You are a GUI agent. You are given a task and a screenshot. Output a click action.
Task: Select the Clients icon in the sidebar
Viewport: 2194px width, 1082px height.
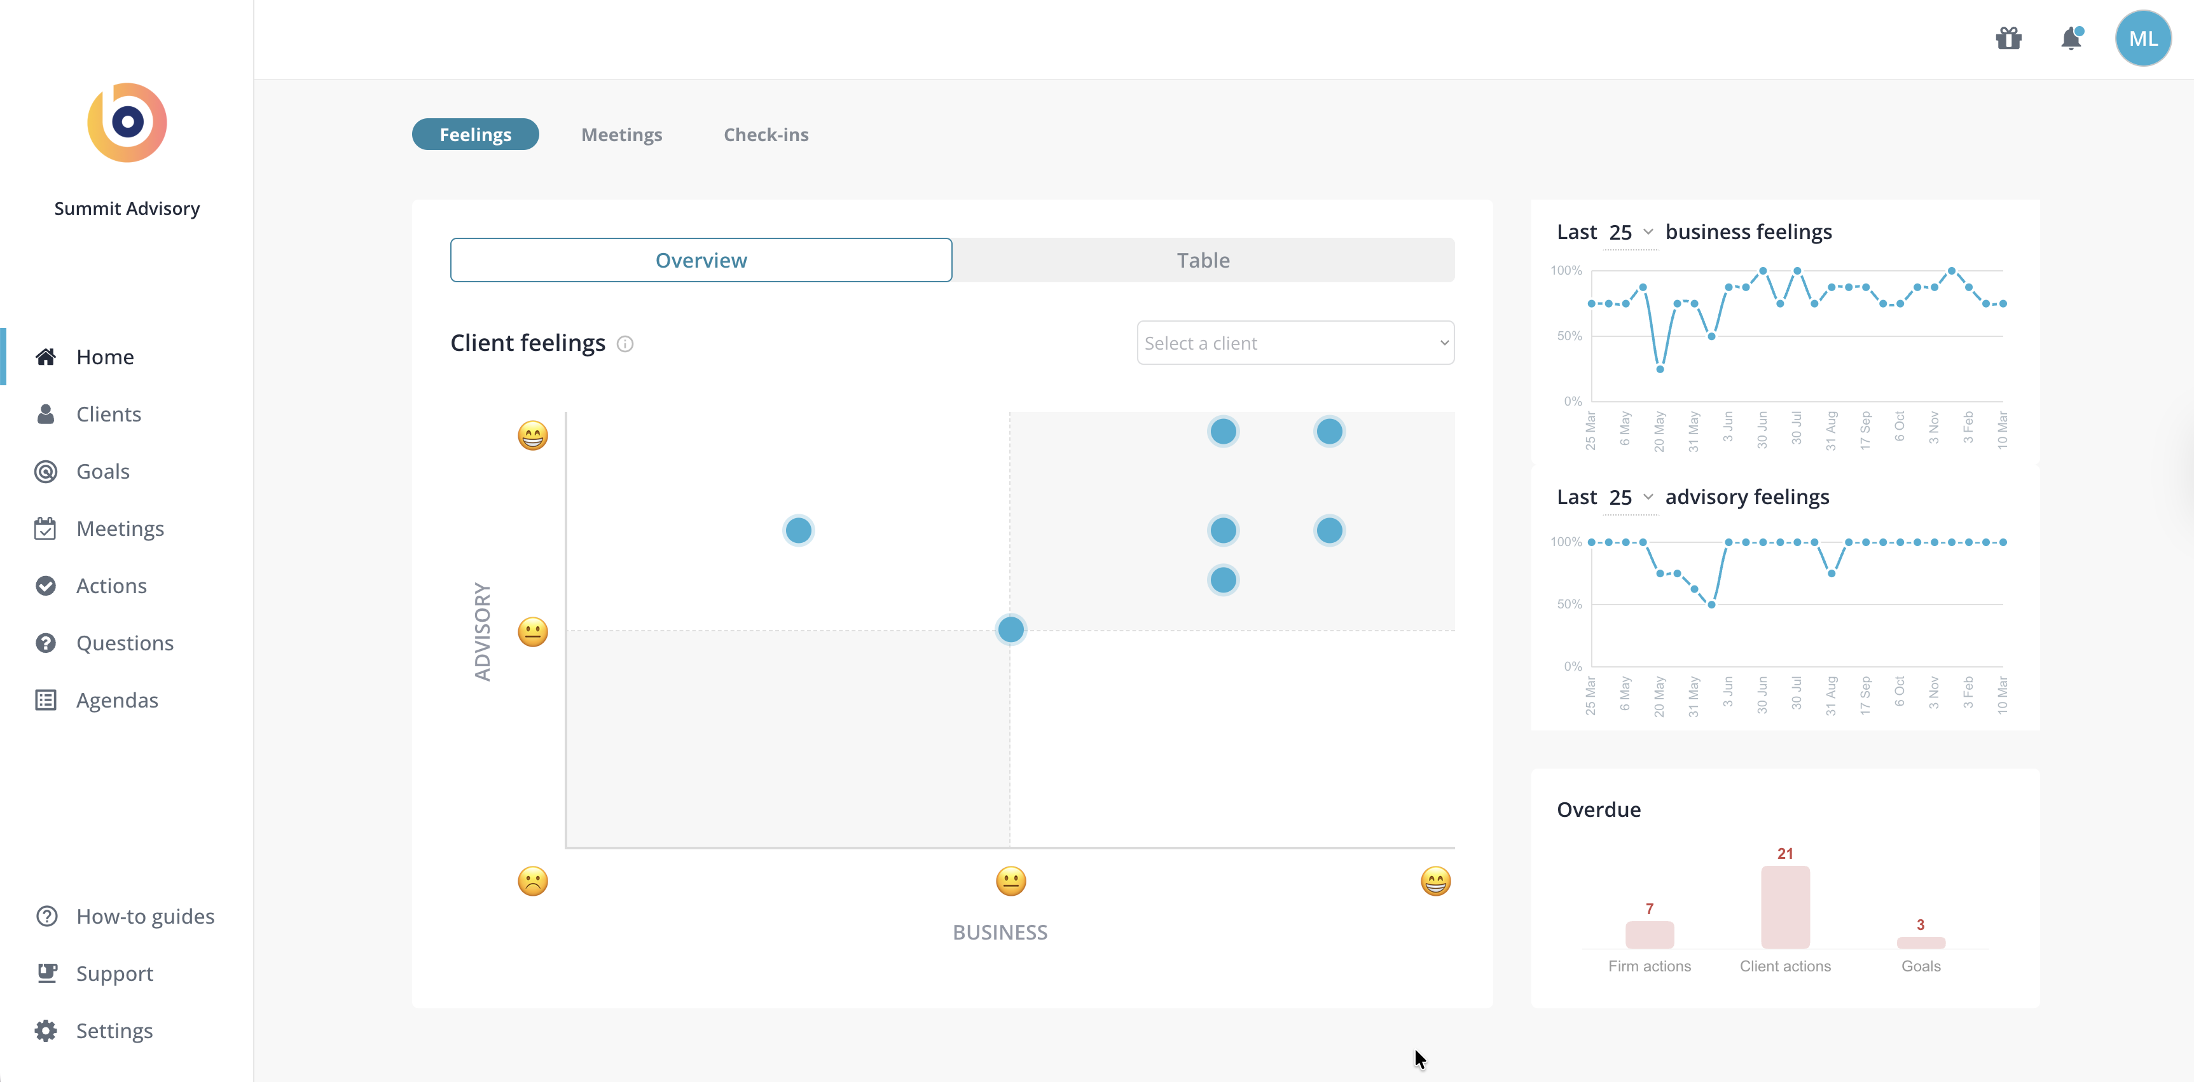[x=47, y=414]
